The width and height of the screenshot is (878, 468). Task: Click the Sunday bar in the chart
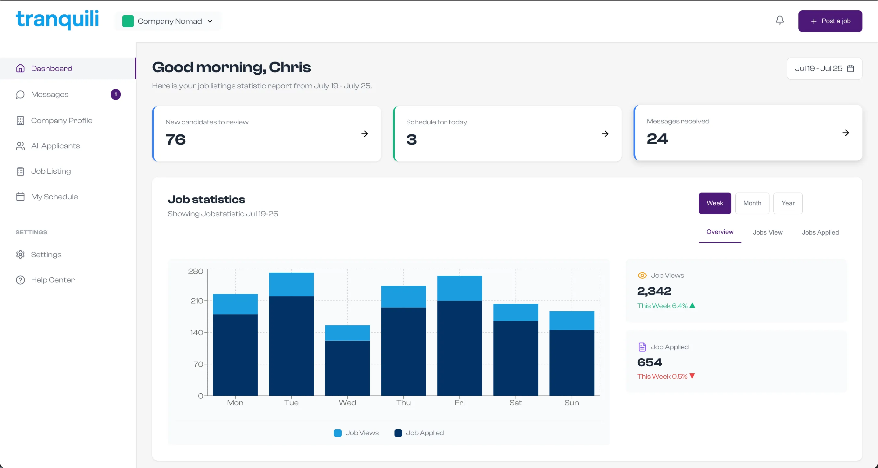click(x=572, y=353)
